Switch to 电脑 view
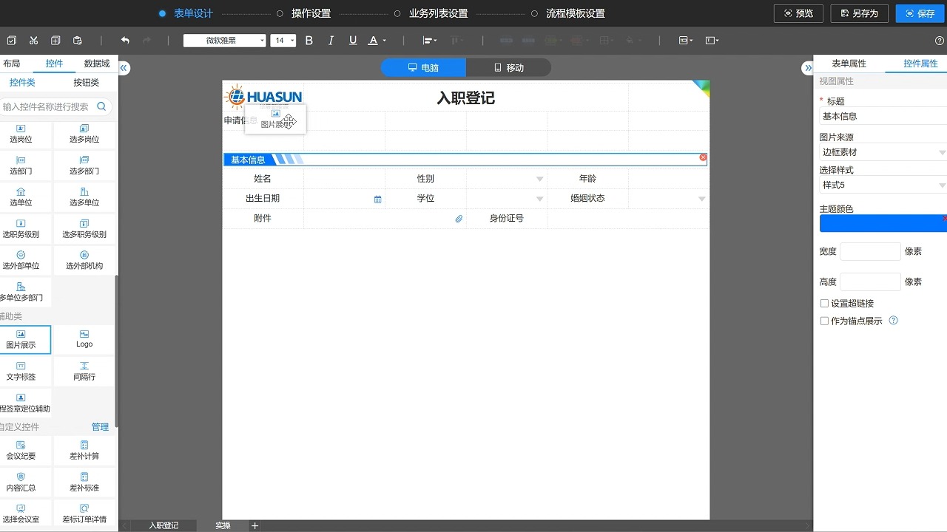The height and width of the screenshot is (532, 947). [423, 67]
